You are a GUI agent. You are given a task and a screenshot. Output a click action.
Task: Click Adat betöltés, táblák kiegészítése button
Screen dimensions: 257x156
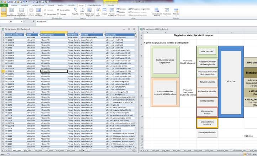tap(165, 61)
